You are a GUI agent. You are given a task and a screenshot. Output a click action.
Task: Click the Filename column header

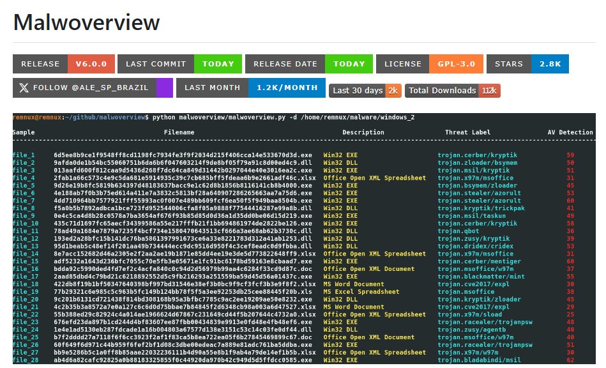coord(179,132)
